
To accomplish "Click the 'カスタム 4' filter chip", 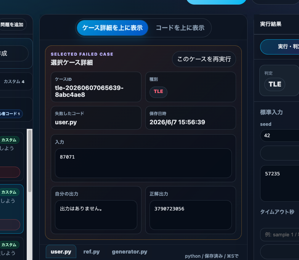I will (x=14, y=82).
